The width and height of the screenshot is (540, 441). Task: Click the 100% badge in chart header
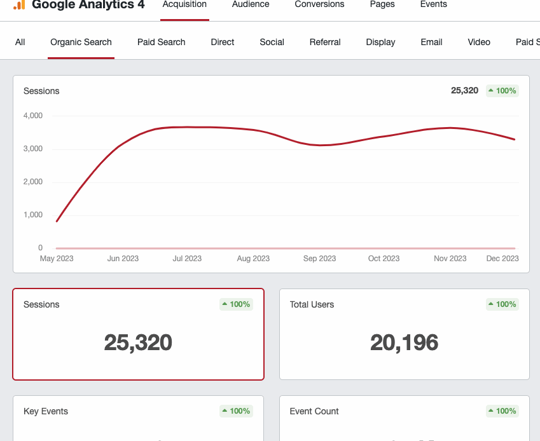point(502,91)
